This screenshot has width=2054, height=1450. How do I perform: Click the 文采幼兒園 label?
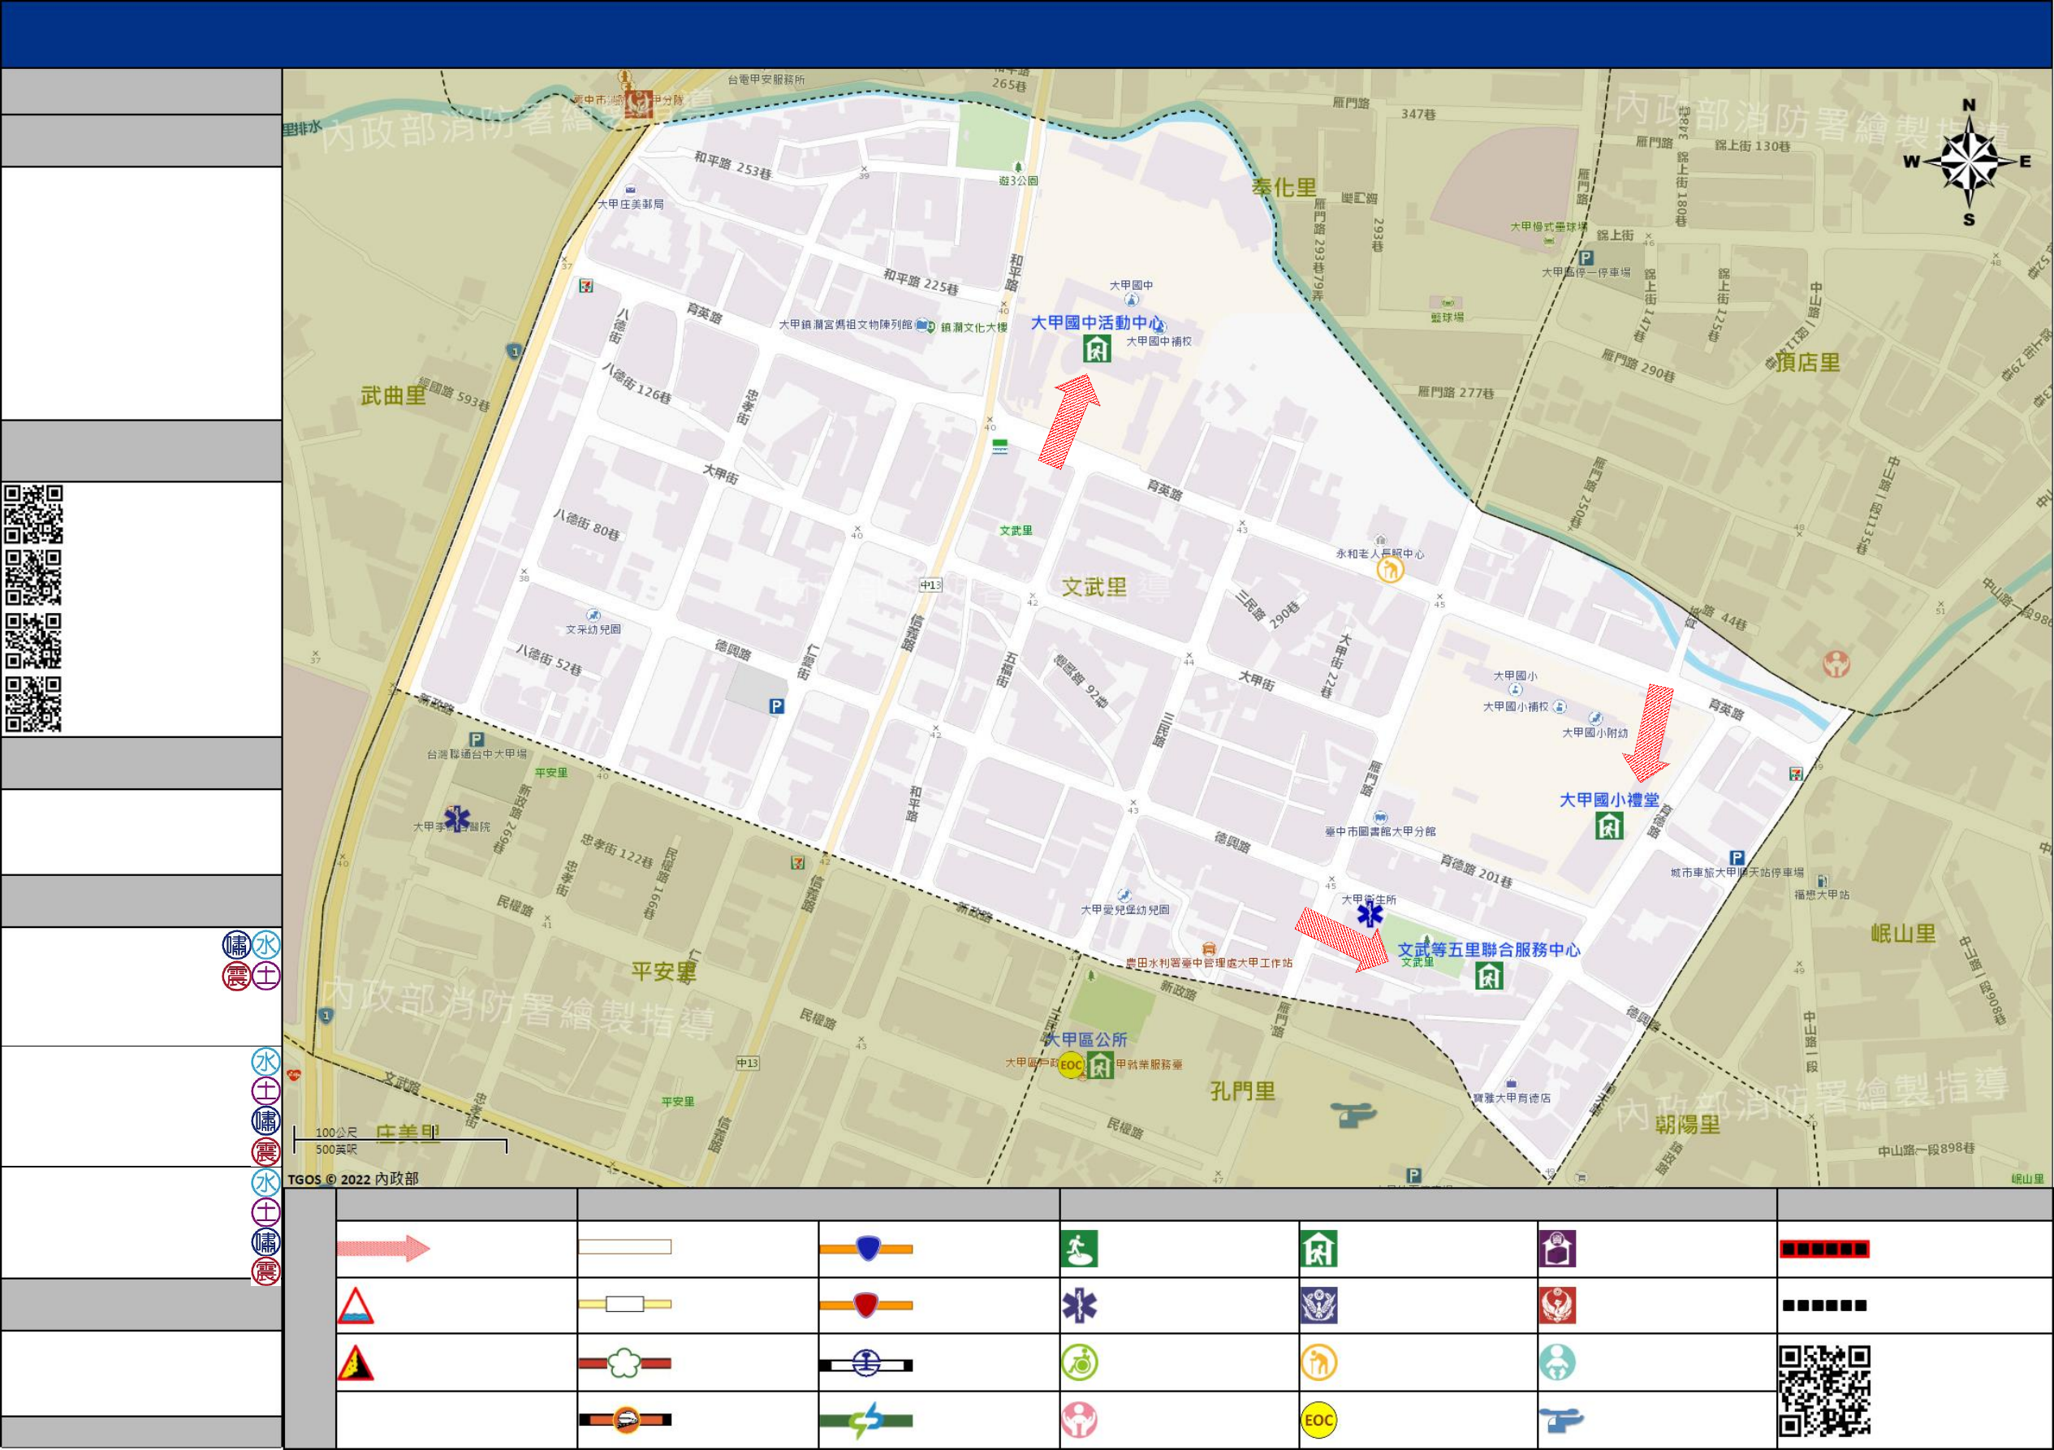pos(593,630)
